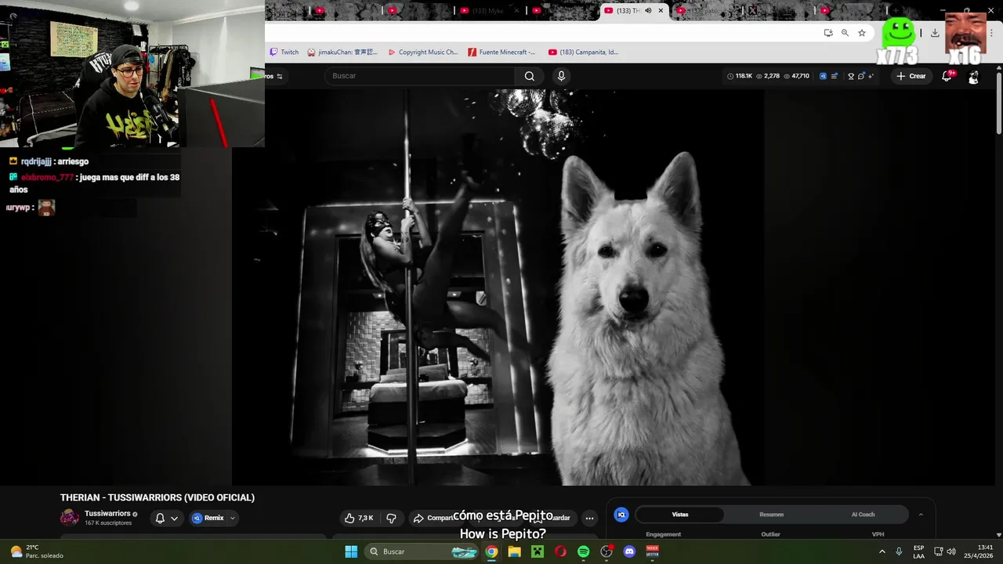Switch to the Resumen tab
1003x564 pixels.
click(771, 515)
